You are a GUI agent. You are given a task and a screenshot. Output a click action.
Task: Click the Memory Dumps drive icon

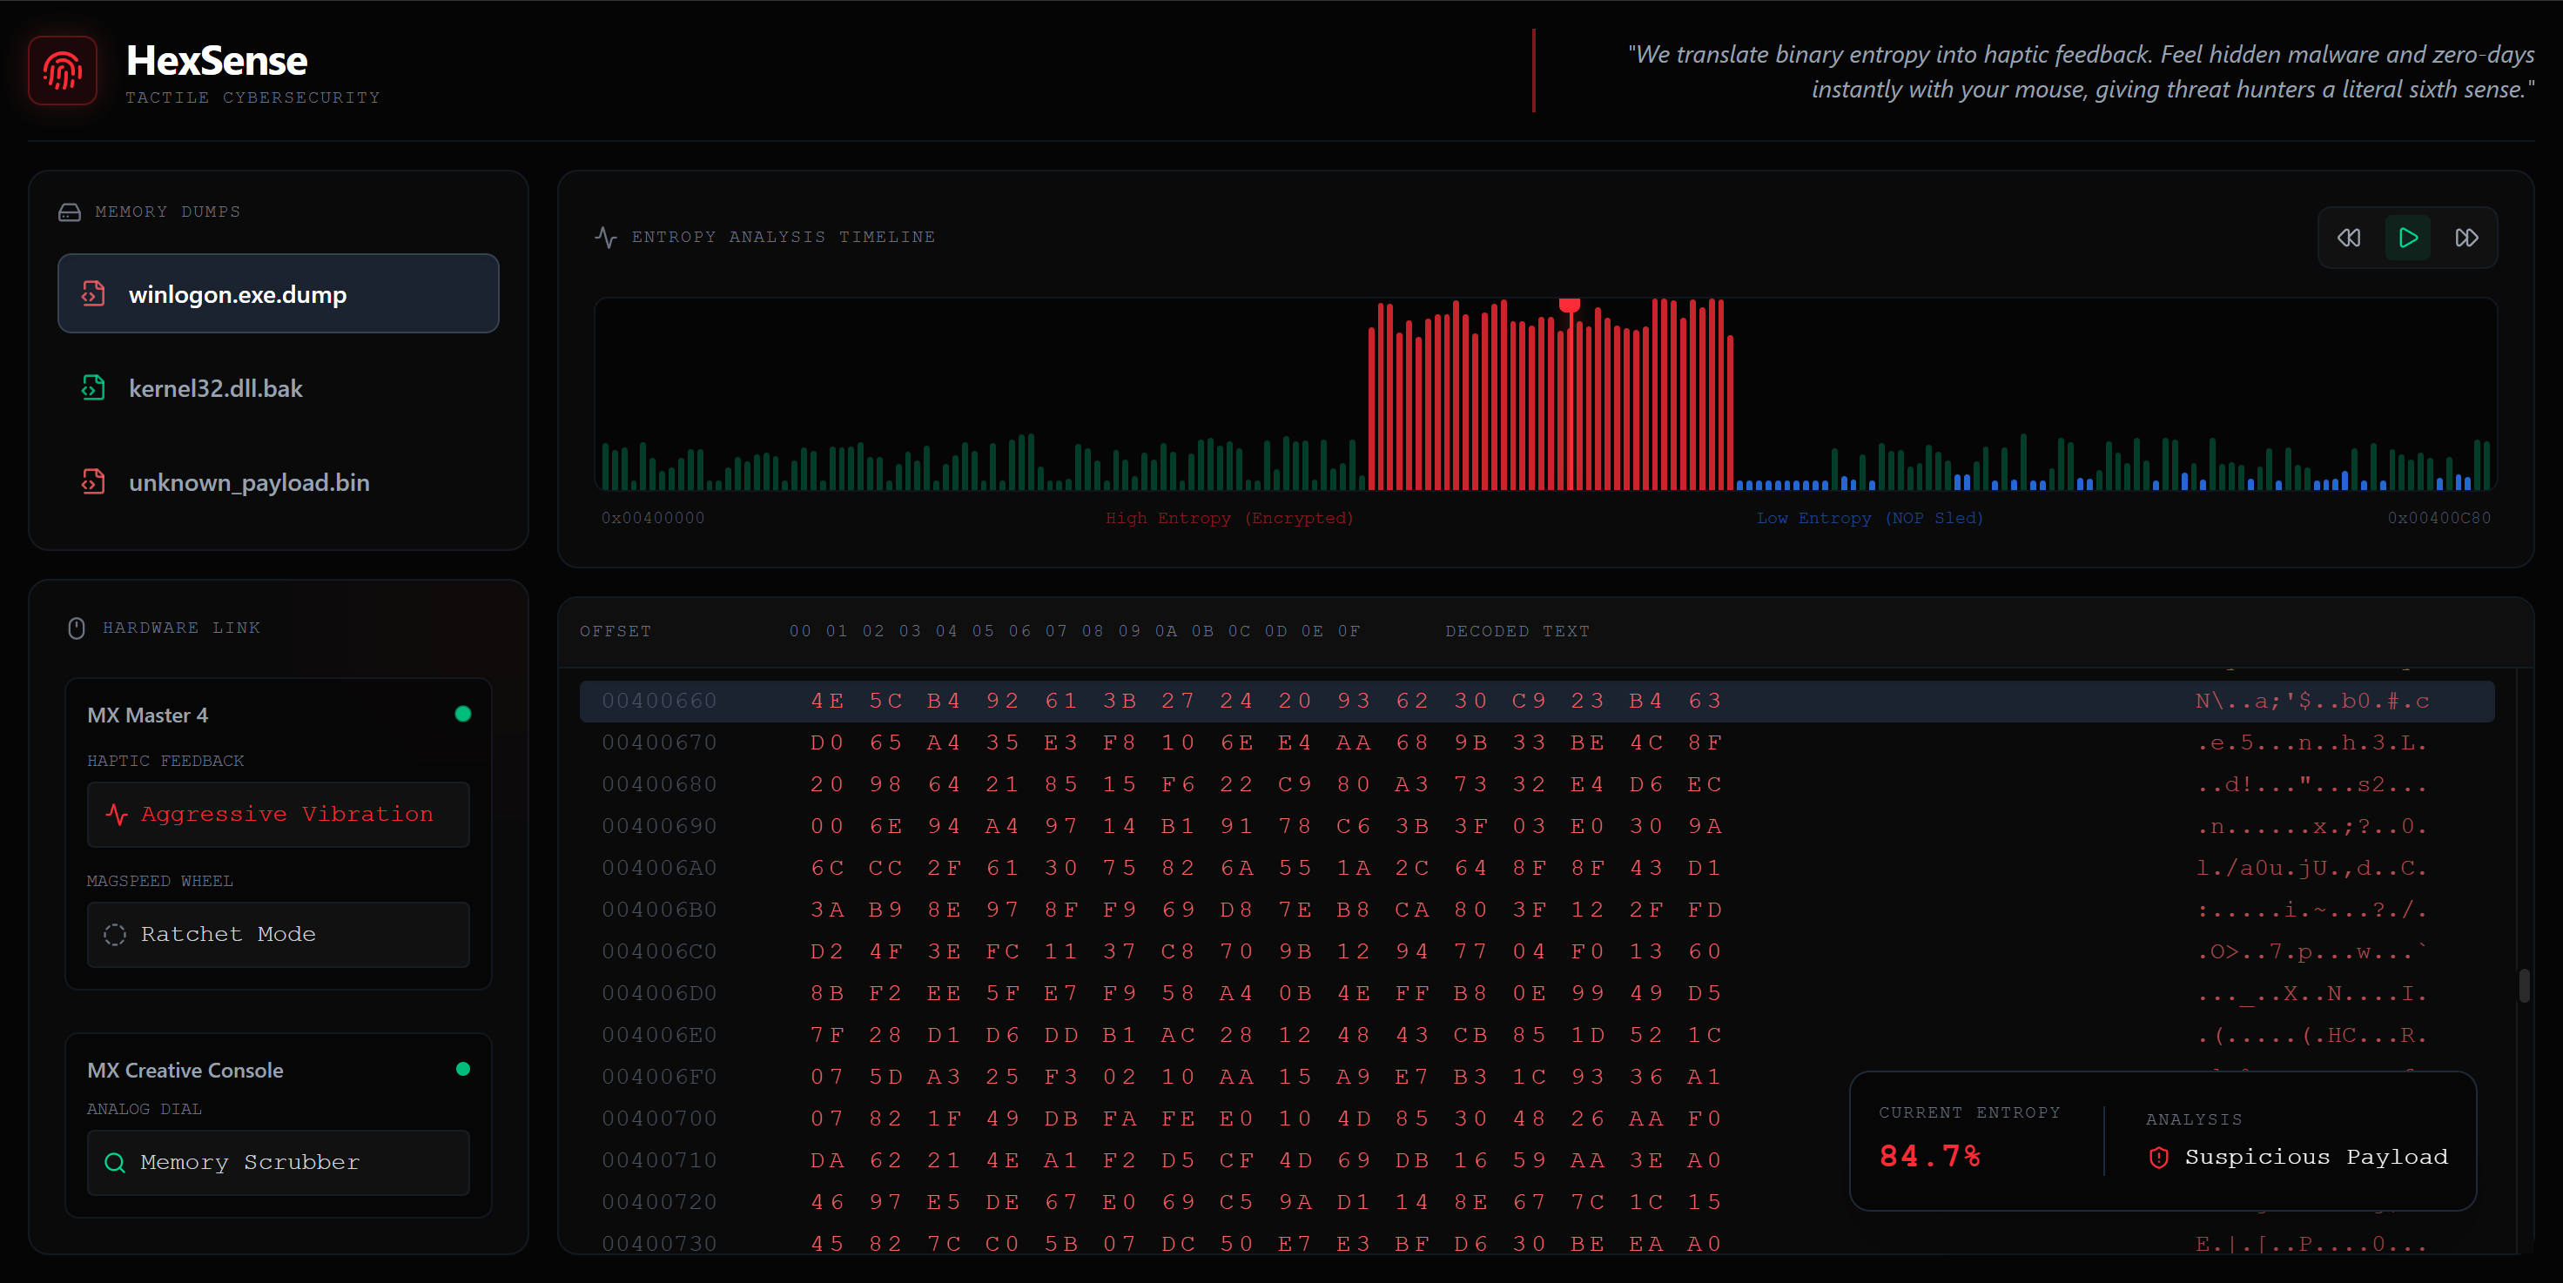point(70,212)
